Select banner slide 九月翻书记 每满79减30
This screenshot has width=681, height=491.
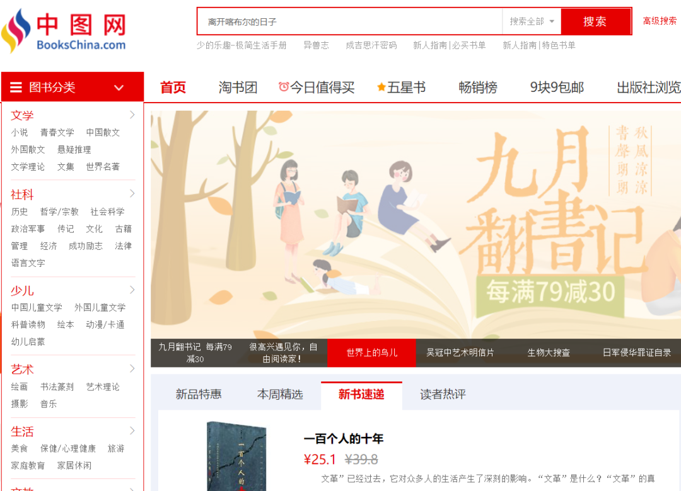pos(195,353)
